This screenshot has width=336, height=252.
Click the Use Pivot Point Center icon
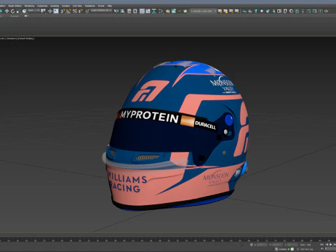(x=43, y=11)
